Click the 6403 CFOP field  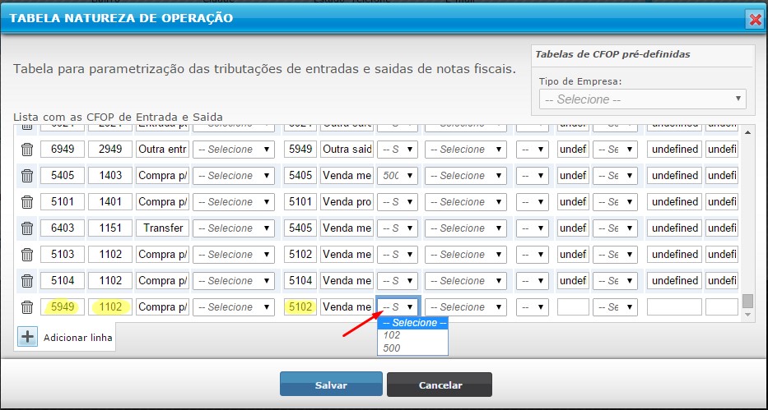pyautogui.click(x=63, y=228)
